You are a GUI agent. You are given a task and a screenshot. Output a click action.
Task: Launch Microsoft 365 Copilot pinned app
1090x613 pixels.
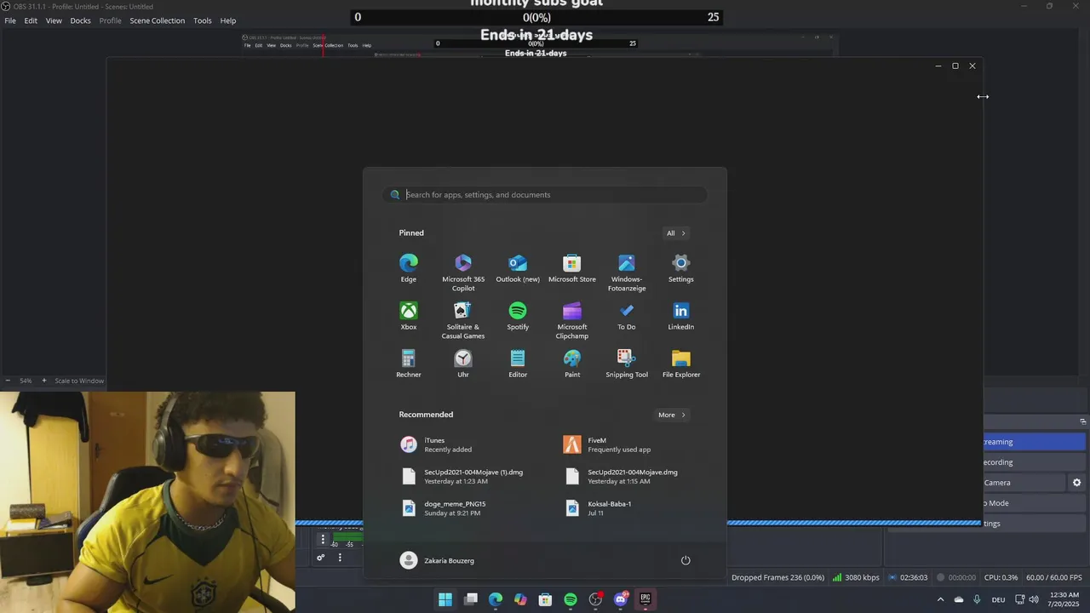click(463, 272)
